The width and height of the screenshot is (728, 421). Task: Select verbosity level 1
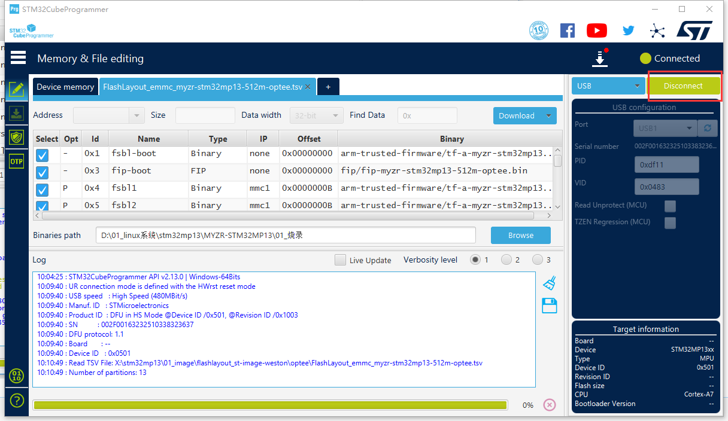[475, 260]
